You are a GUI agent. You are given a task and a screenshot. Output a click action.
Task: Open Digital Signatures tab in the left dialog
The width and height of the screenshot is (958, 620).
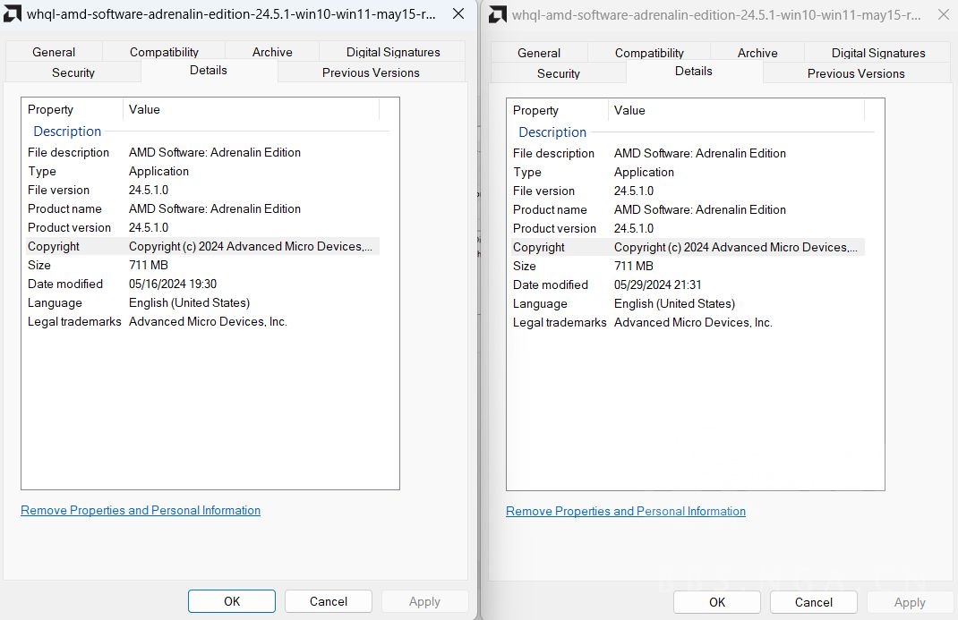point(393,52)
